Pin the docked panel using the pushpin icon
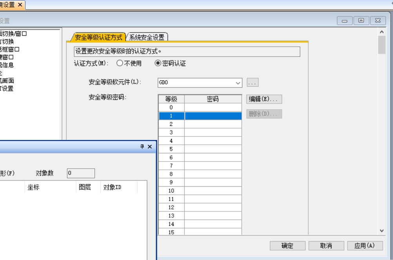The image size is (393, 260). [142, 146]
